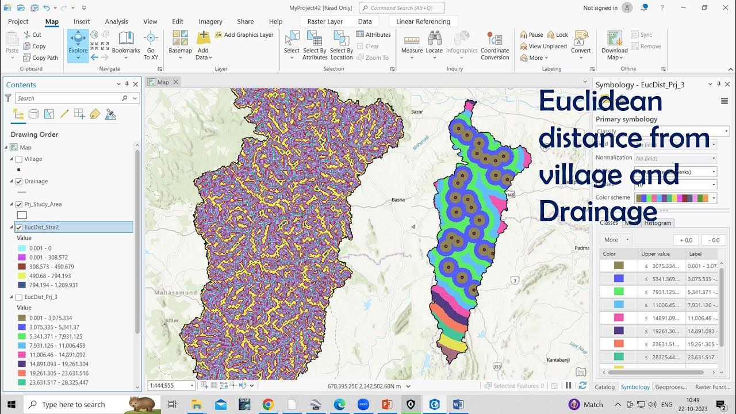Click the + 0.0 button
Screen dimensions: 736x414
coord(686,240)
